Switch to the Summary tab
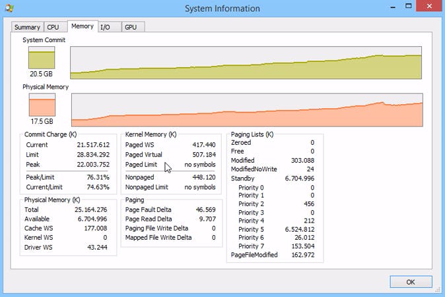Image resolution: width=445 pixels, height=297 pixels. coord(27,27)
